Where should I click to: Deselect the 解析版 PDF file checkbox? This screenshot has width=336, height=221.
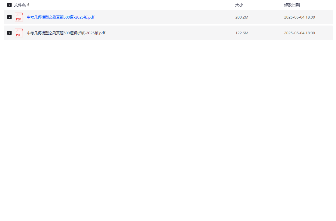click(x=9, y=33)
